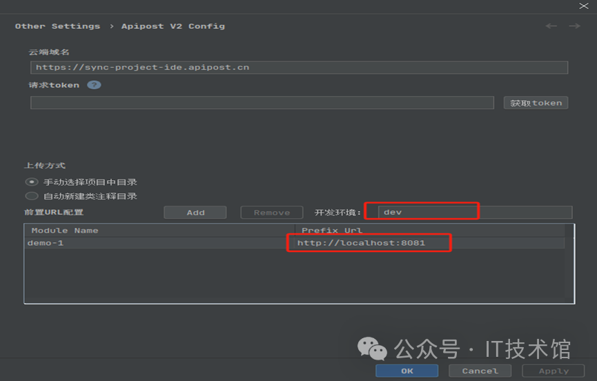Click the Cancel button
The image size is (597, 381).
[x=480, y=371]
